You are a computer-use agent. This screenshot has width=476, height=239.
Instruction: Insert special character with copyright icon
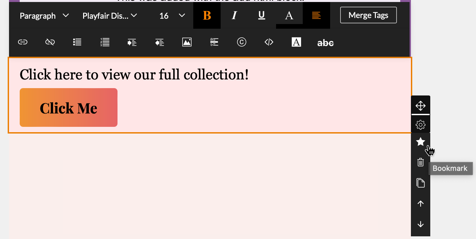(x=242, y=42)
